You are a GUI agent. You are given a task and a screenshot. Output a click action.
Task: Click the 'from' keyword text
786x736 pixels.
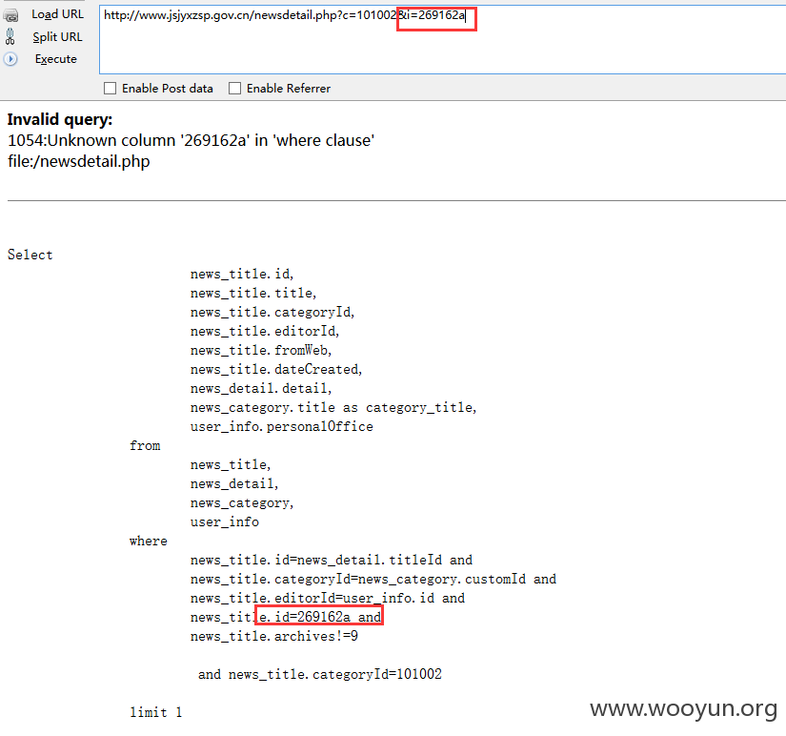coord(145,445)
